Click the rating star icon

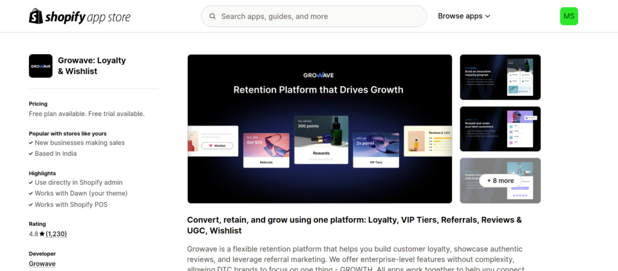point(42,234)
